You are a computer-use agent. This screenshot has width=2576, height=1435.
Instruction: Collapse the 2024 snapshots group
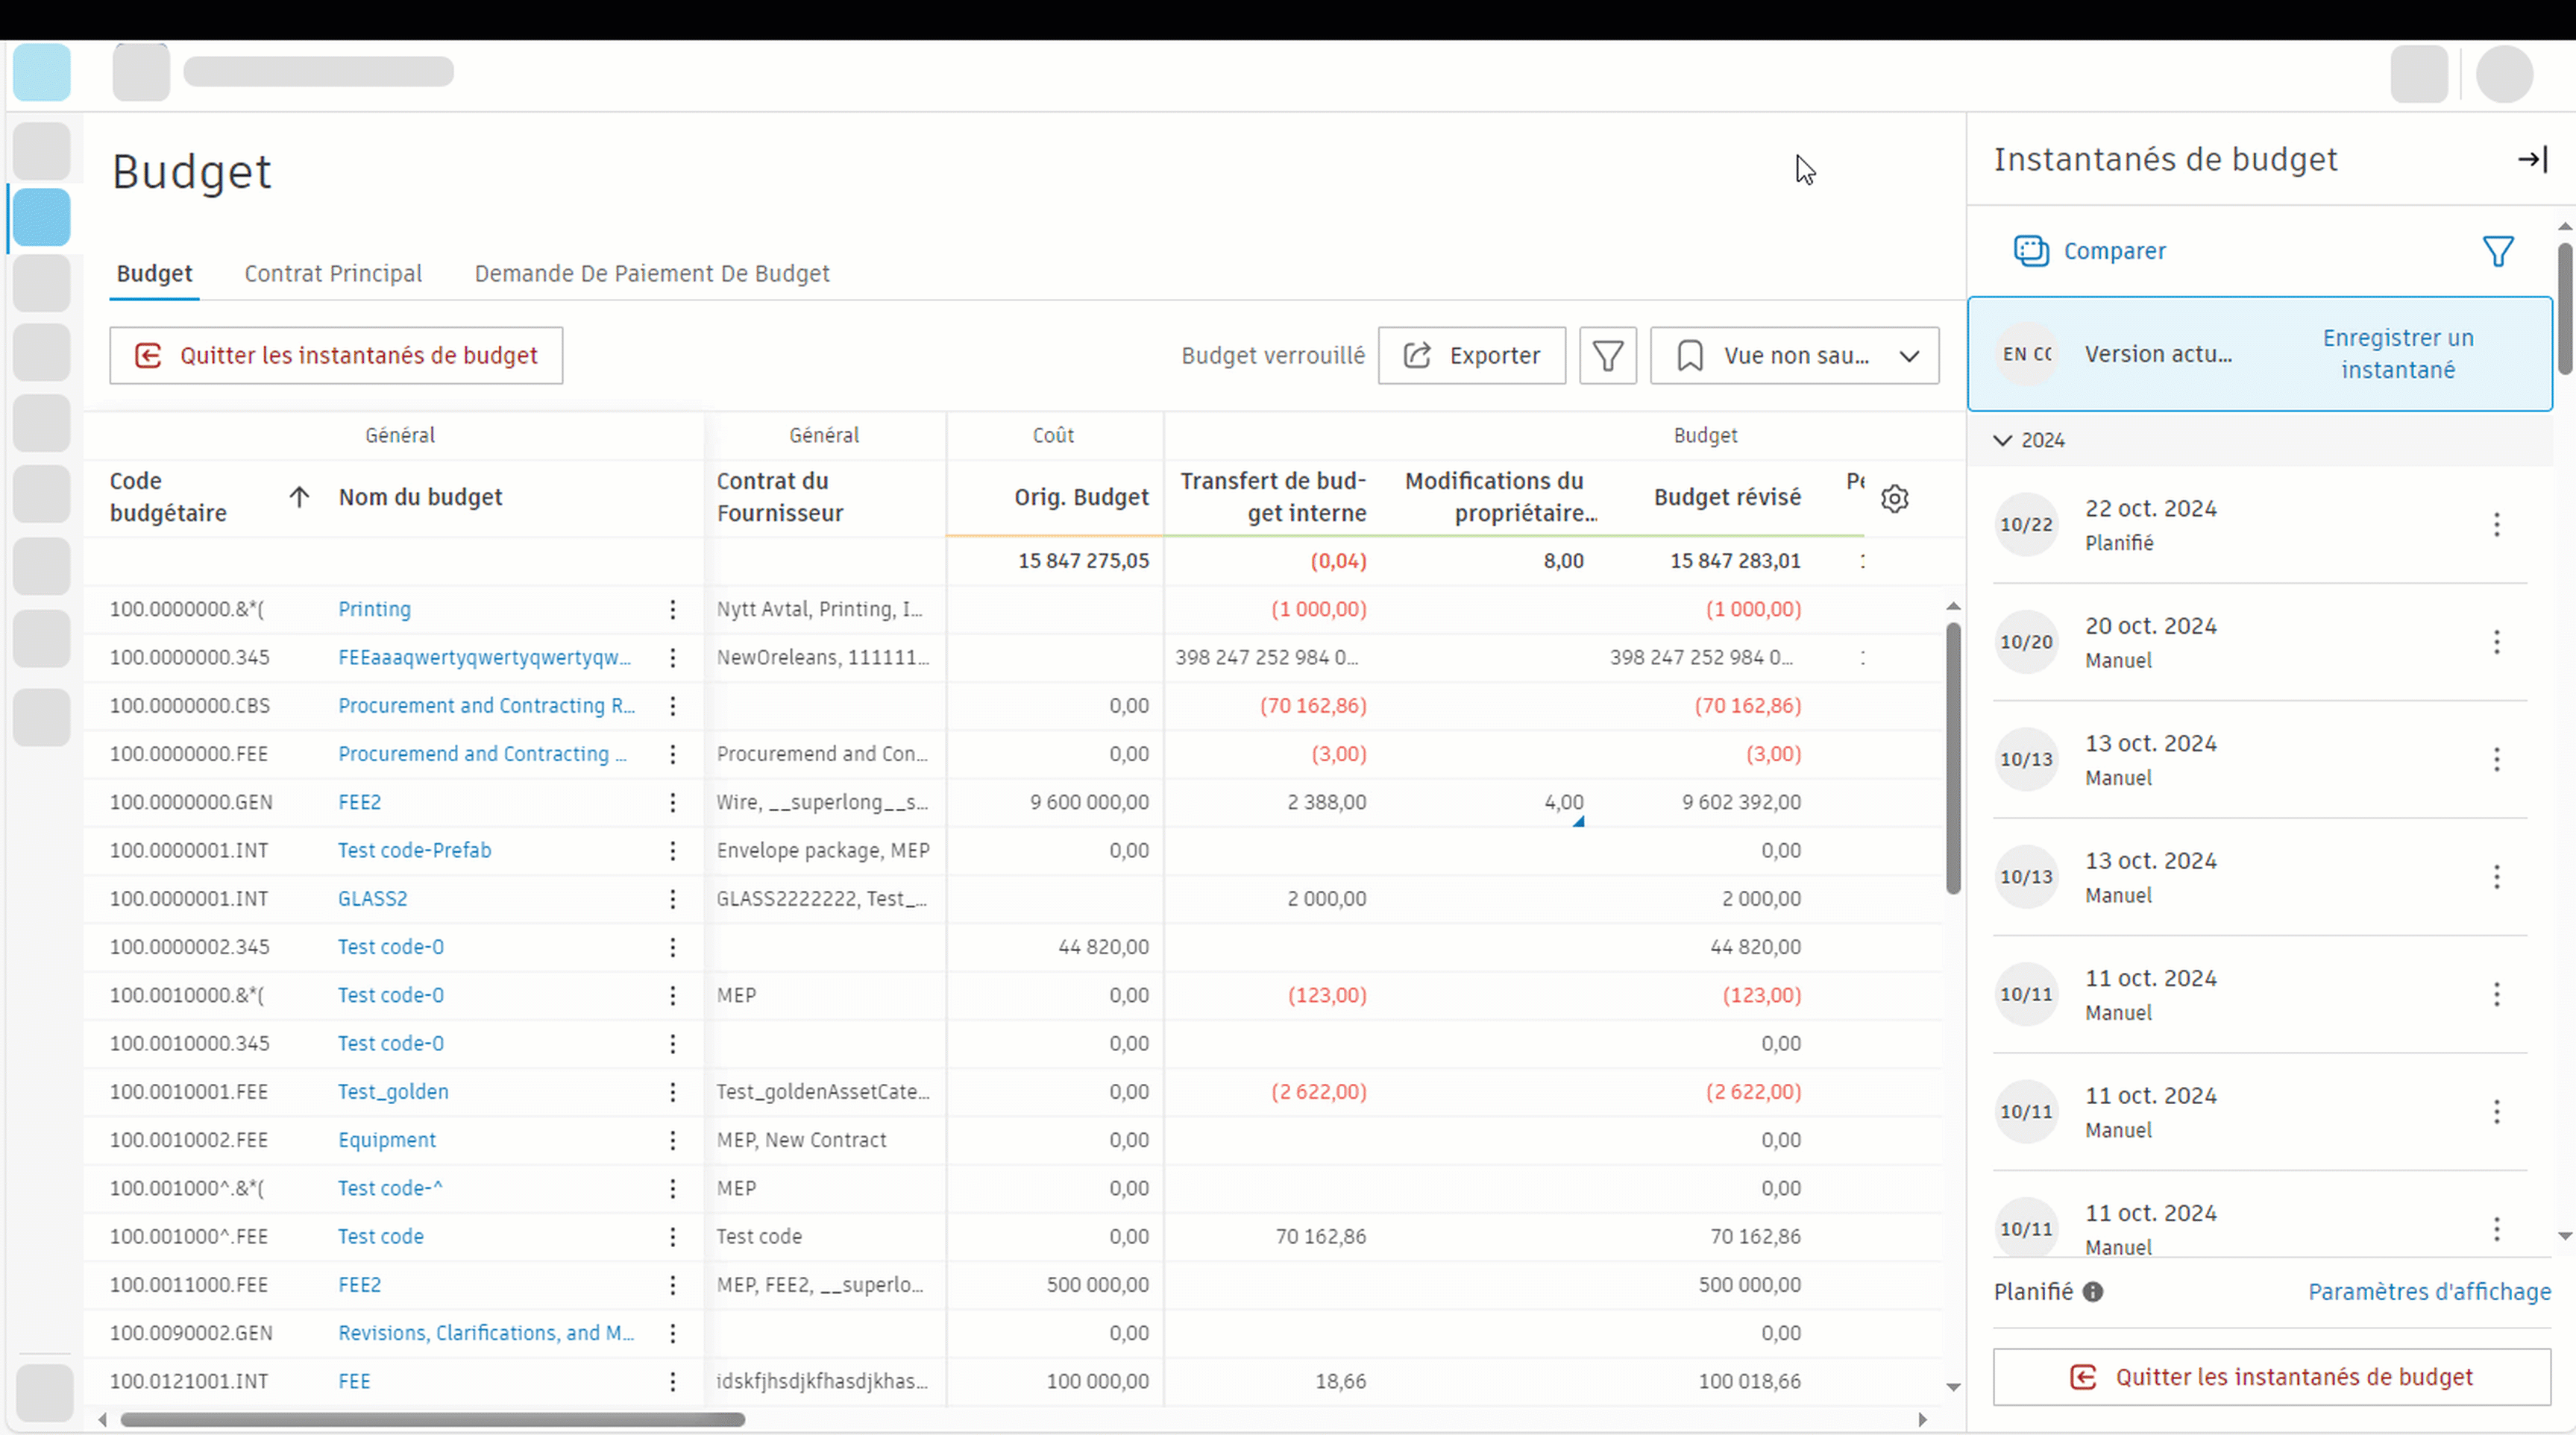click(2002, 440)
